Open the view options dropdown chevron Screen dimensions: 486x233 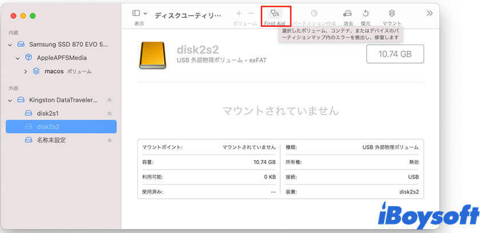(145, 14)
